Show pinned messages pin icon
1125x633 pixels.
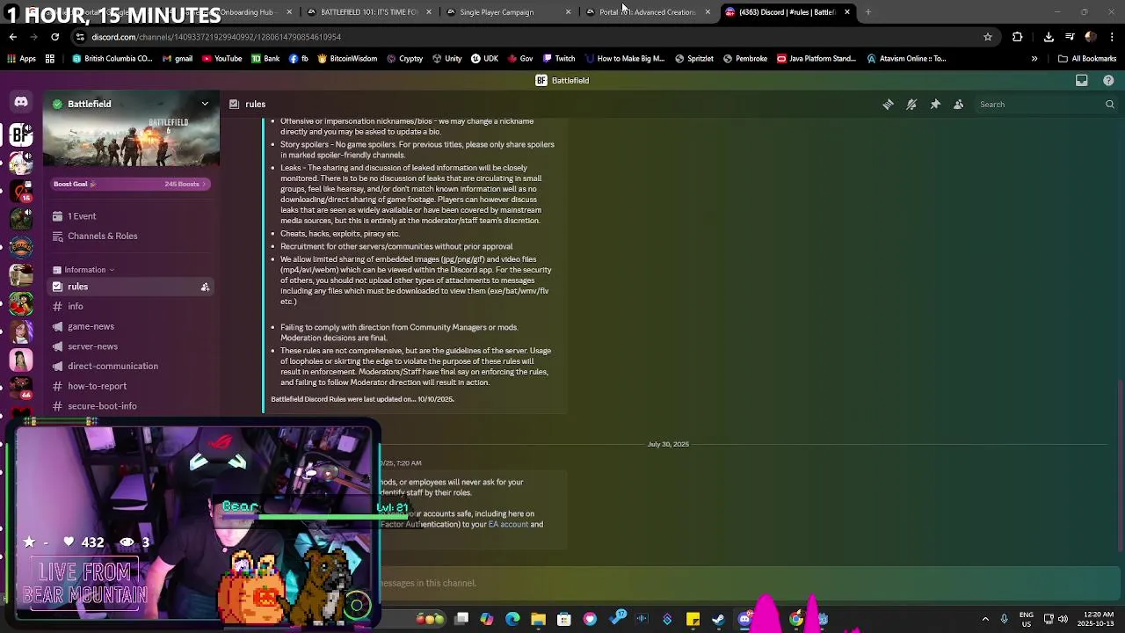point(935,105)
